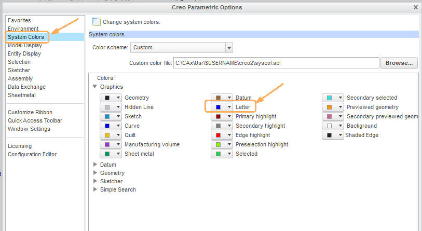Open Customize Ribbon settings
The height and width of the screenshot is (231, 422).
point(30,112)
